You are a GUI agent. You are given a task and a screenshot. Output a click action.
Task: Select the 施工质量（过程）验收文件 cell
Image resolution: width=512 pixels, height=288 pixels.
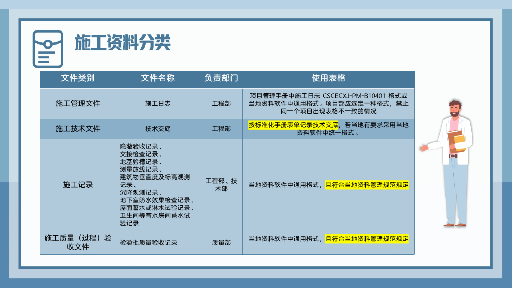pos(78,243)
